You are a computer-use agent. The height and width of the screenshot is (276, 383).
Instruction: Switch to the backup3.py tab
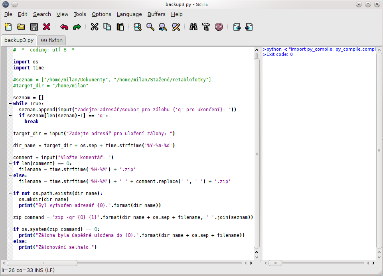[x=19, y=40]
